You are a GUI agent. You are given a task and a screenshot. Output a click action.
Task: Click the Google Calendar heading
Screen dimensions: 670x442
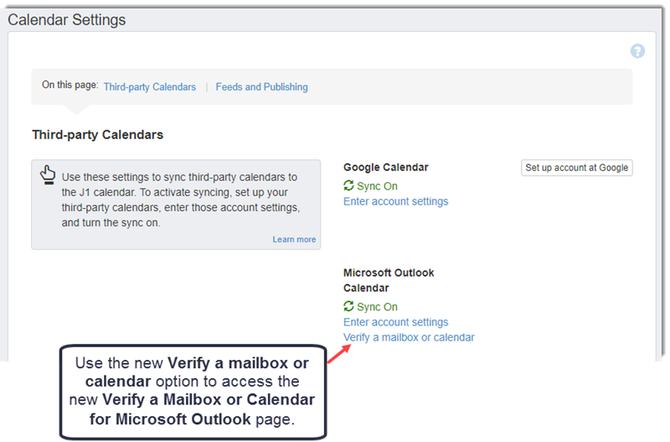pos(386,168)
